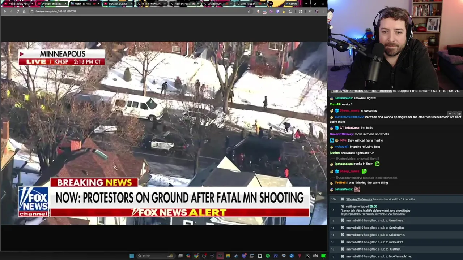Click the 'gifted a sub to brok3nmach1ne' event
Screen dimensions: 463x260
pyautogui.click(x=397, y=256)
